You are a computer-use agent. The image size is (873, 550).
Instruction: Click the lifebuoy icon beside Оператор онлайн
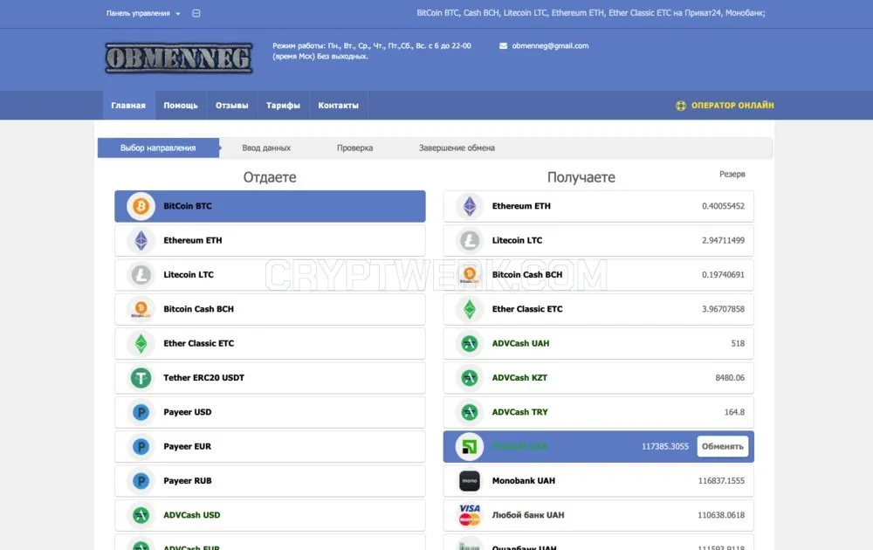(680, 106)
